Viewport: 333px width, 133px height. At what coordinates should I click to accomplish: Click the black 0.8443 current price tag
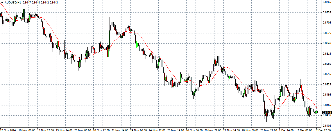click(327, 112)
